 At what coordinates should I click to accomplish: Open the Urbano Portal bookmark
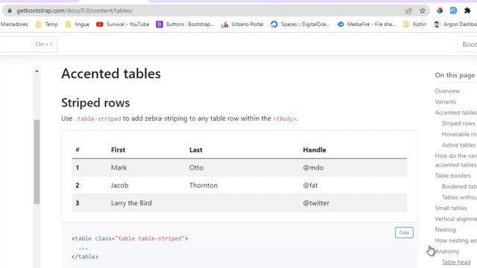pos(242,25)
